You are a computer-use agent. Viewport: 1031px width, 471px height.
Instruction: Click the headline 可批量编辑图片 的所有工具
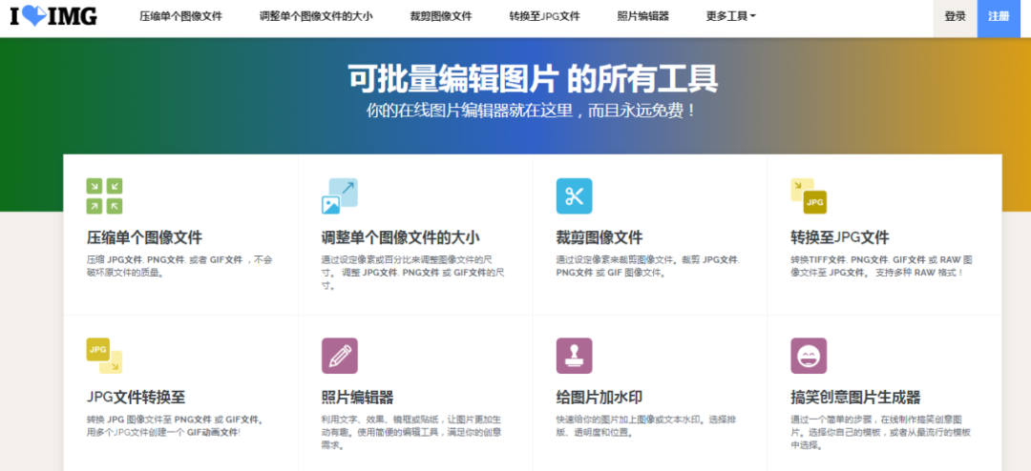(533, 78)
